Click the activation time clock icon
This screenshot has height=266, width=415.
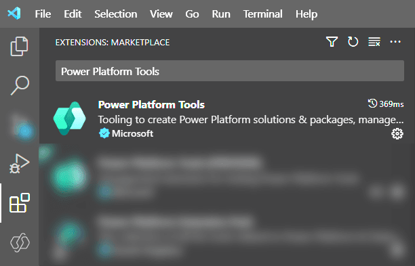[372, 104]
